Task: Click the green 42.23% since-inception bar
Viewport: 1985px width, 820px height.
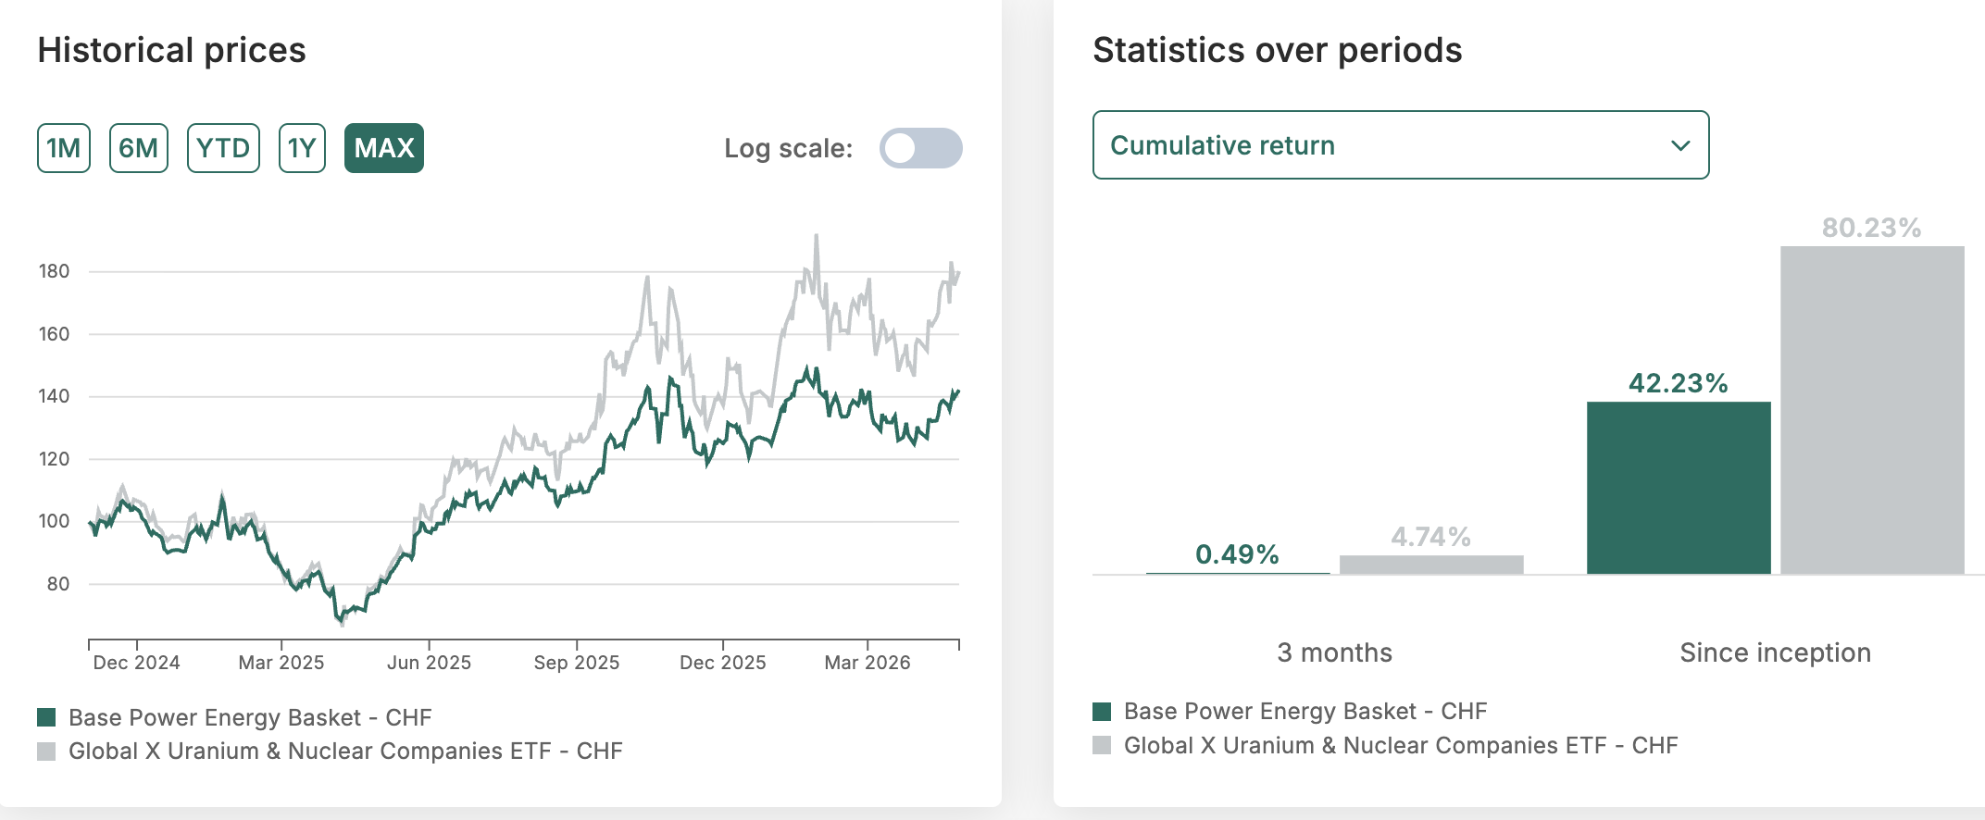Action: point(1678,488)
